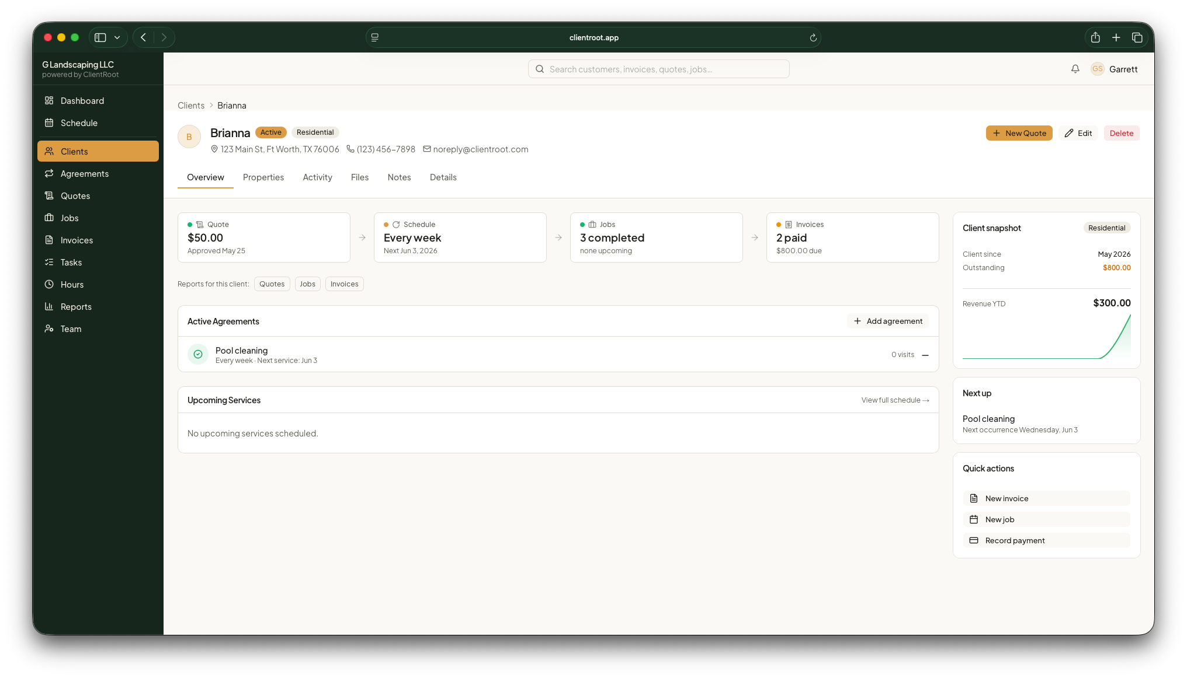The image size is (1187, 678).
Task: Click G Landscaping LLC company name
Action: [x=78, y=65]
